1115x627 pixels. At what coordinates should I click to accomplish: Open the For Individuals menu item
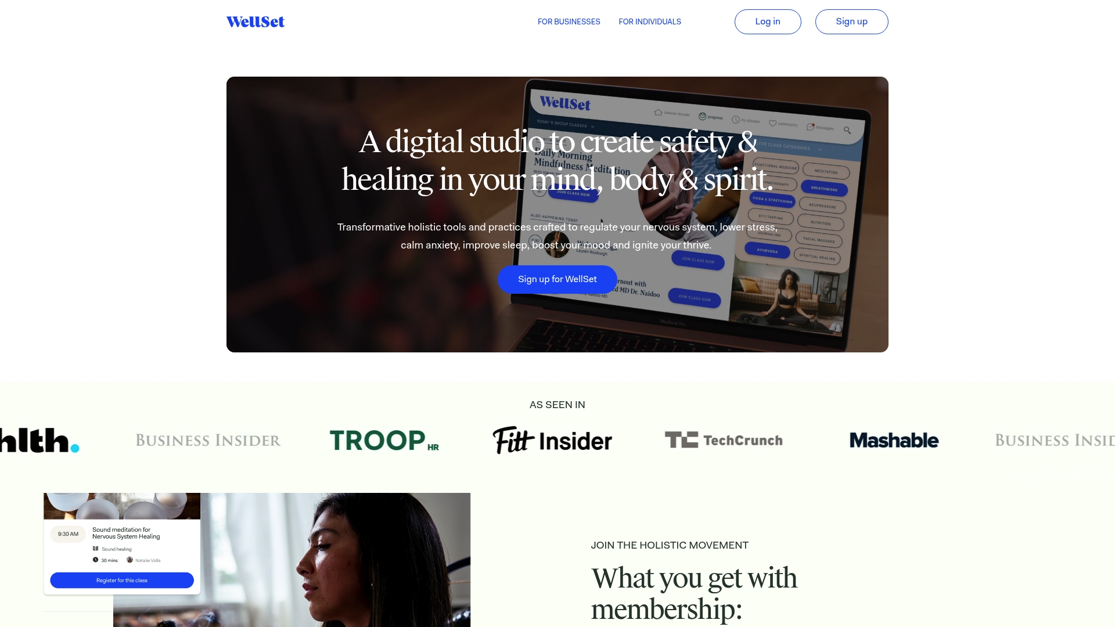click(x=650, y=21)
